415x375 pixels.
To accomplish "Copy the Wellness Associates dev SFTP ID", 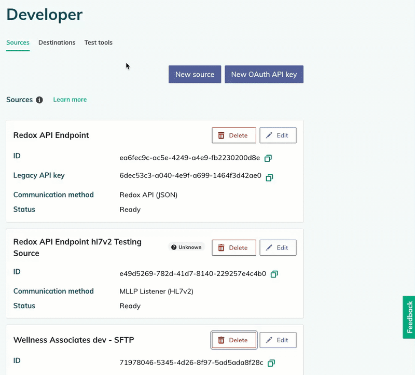I will coord(271,363).
